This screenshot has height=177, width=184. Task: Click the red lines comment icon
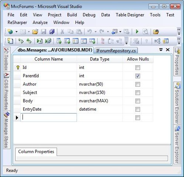tap(103, 41)
